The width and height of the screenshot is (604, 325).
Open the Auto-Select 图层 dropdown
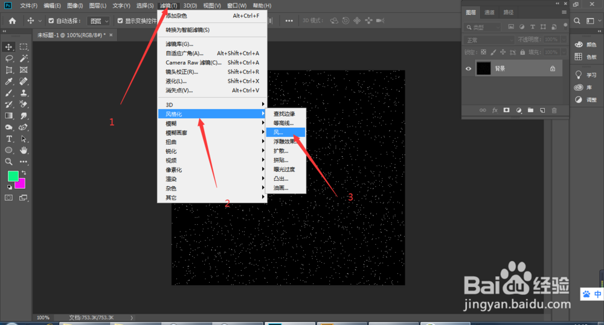98,21
